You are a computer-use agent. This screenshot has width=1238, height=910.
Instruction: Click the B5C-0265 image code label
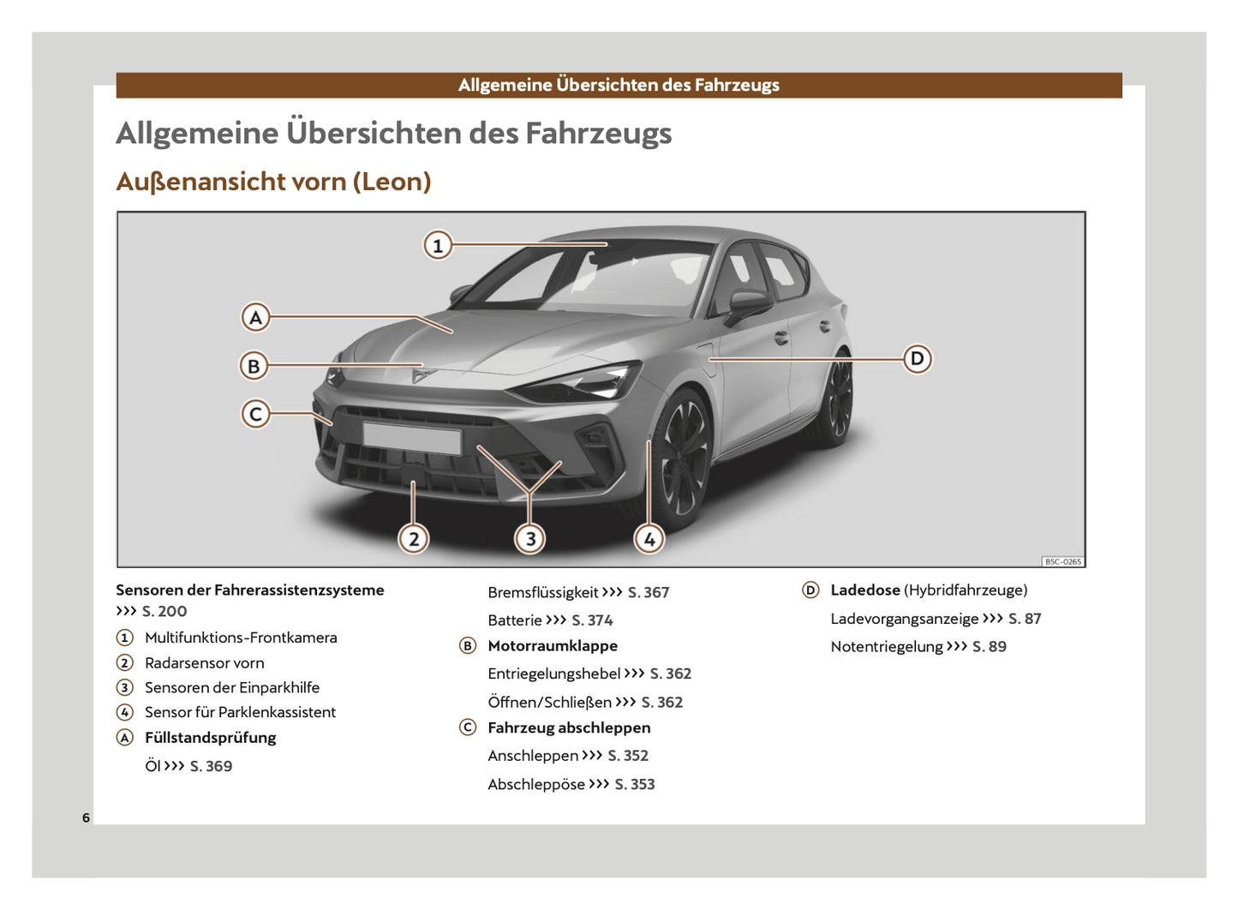(1062, 562)
